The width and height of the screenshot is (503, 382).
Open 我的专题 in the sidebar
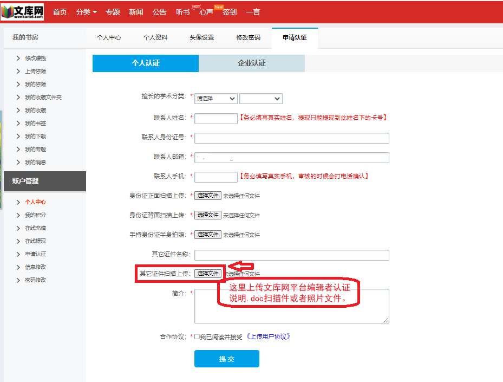tap(36, 149)
